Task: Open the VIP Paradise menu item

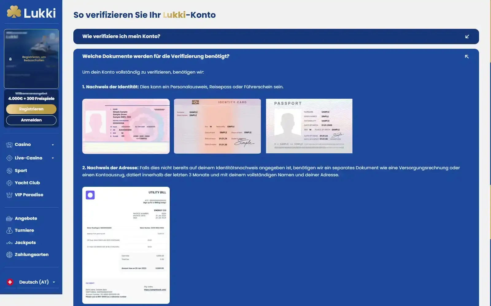Action: tap(29, 195)
